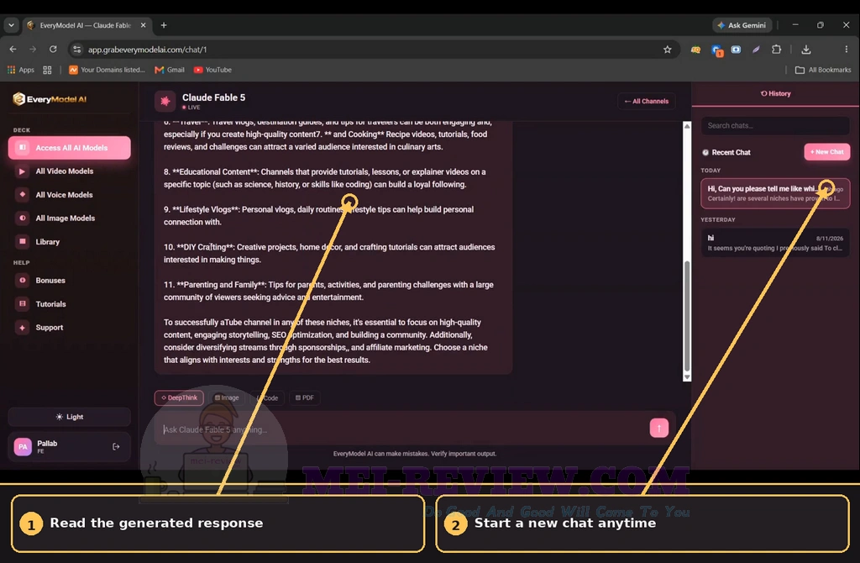Enable the PDF mode chip
860x563 pixels.
(304, 397)
